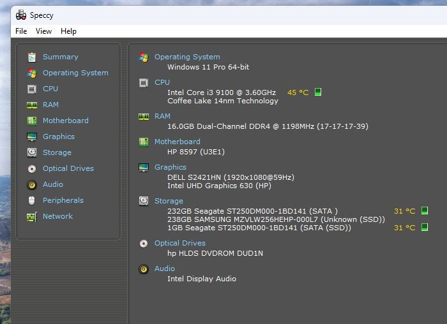Click Optical Drives heading in main panel
Image resolution: width=447 pixels, height=324 pixels.
(x=180, y=243)
